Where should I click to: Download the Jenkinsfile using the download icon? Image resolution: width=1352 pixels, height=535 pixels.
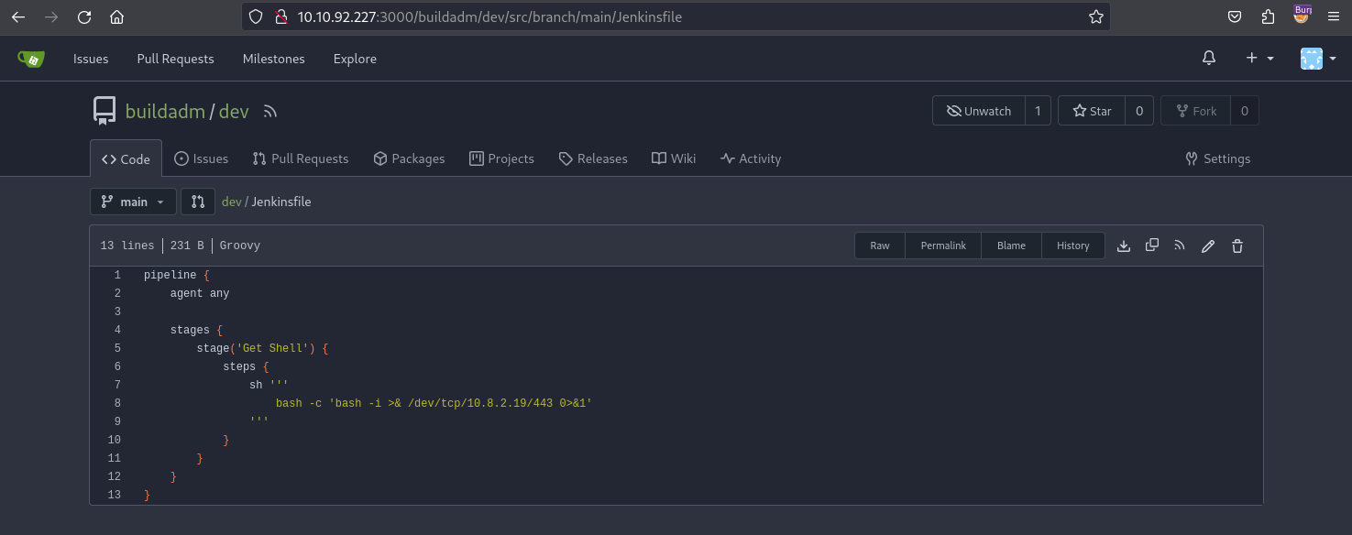[1124, 246]
